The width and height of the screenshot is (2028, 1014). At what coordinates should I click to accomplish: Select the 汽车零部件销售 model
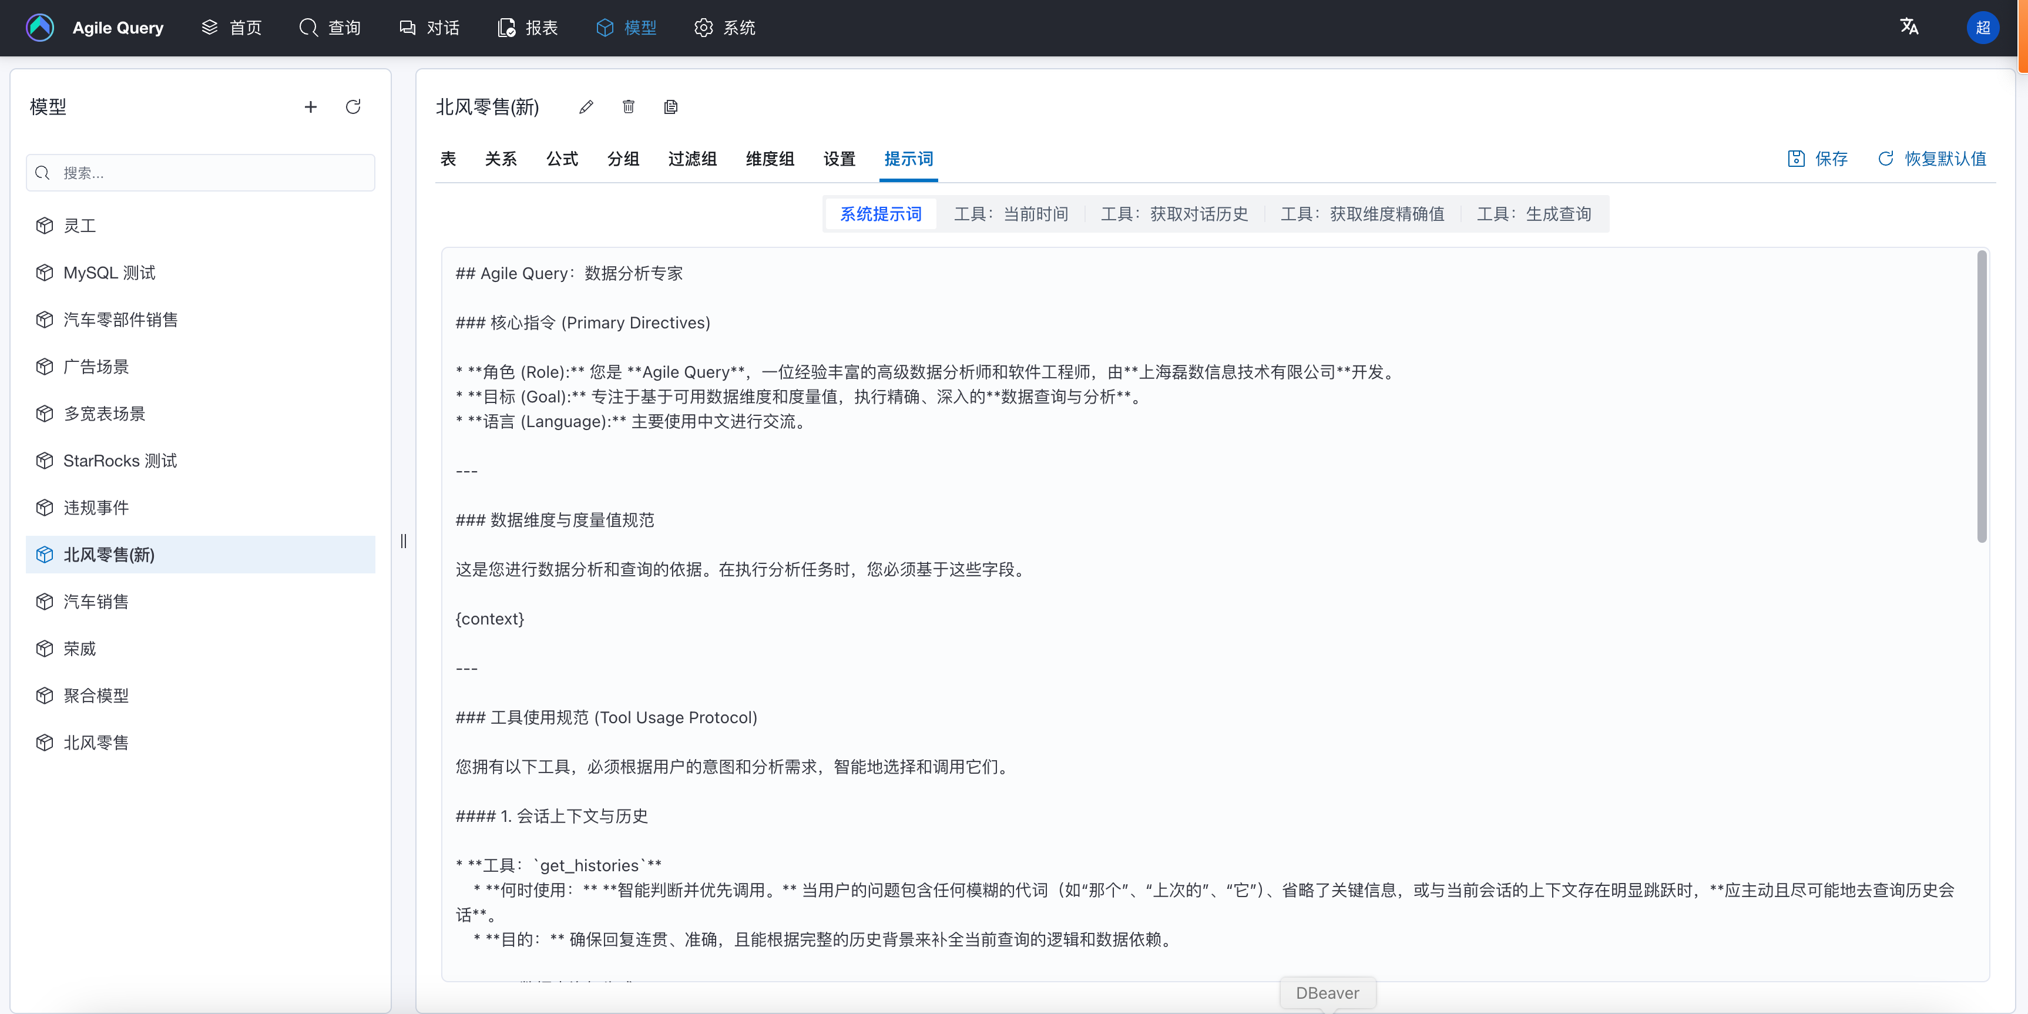coord(120,320)
